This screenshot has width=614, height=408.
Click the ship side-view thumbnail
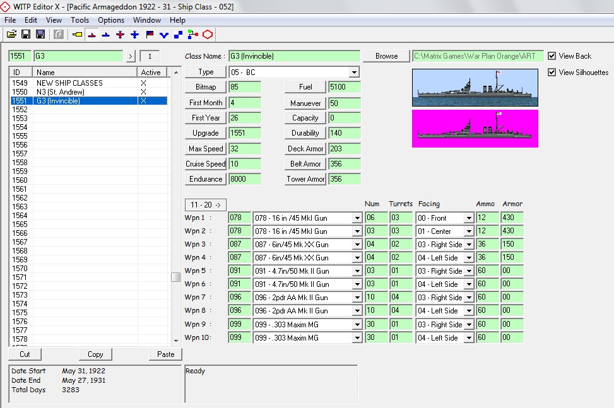(x=475, y=88)
